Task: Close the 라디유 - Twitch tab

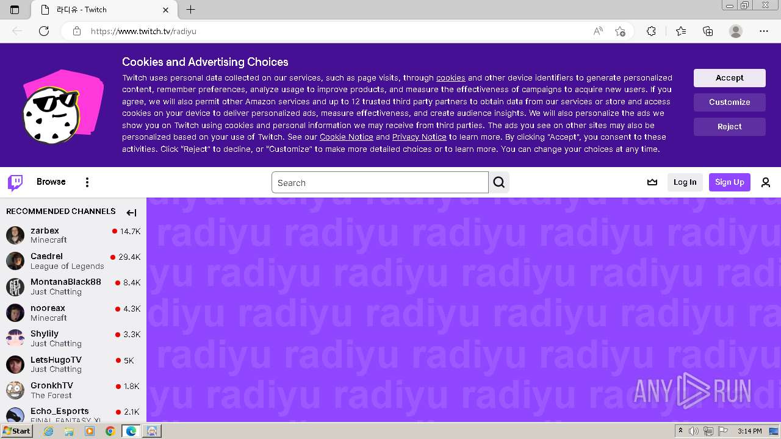Action: (166, 10)
